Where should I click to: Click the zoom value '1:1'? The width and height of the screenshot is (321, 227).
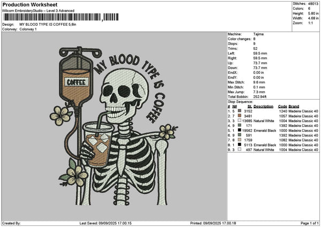pyautogui.click(x=310, y=23)
